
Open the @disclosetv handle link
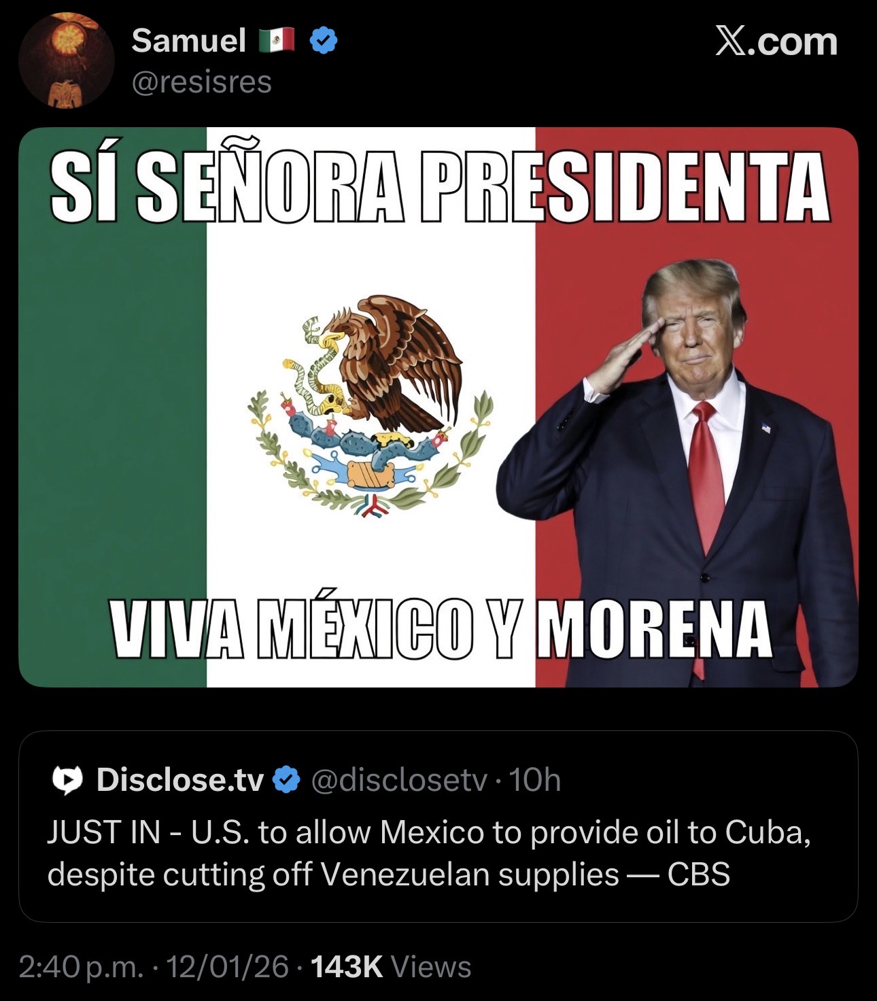point(399,780)
